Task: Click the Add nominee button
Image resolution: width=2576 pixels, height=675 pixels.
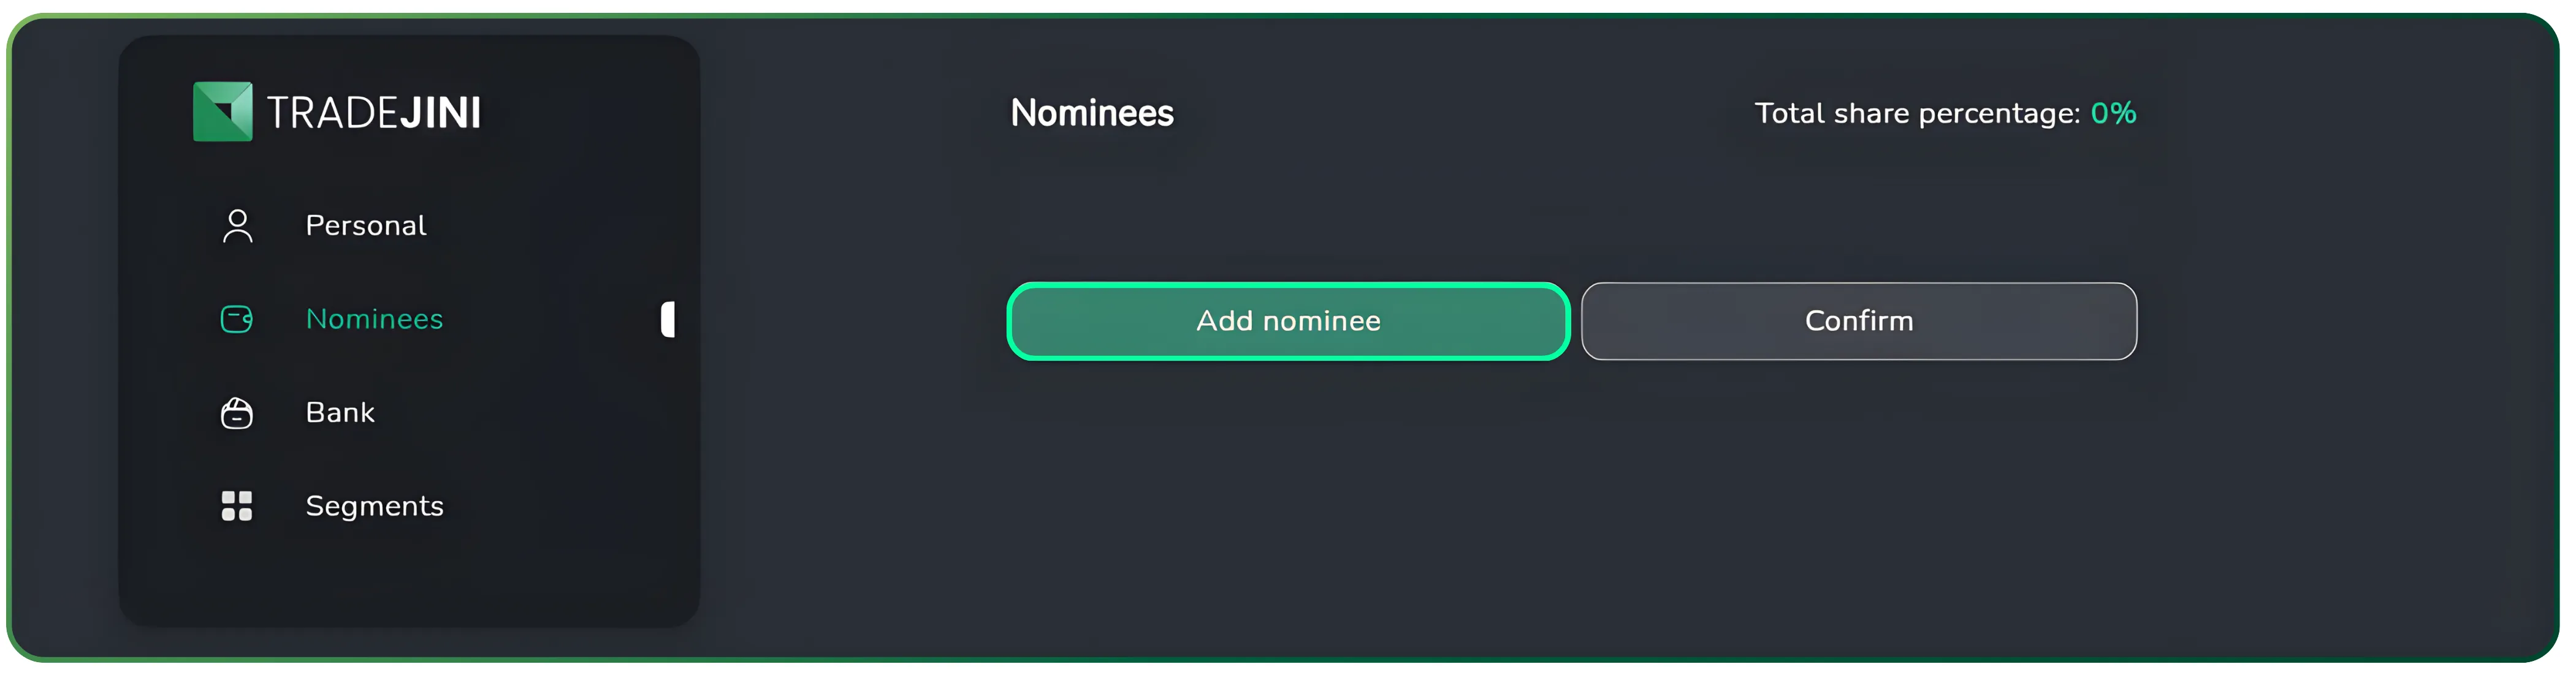Action: pyautogui.click(x=1288, y=320)
